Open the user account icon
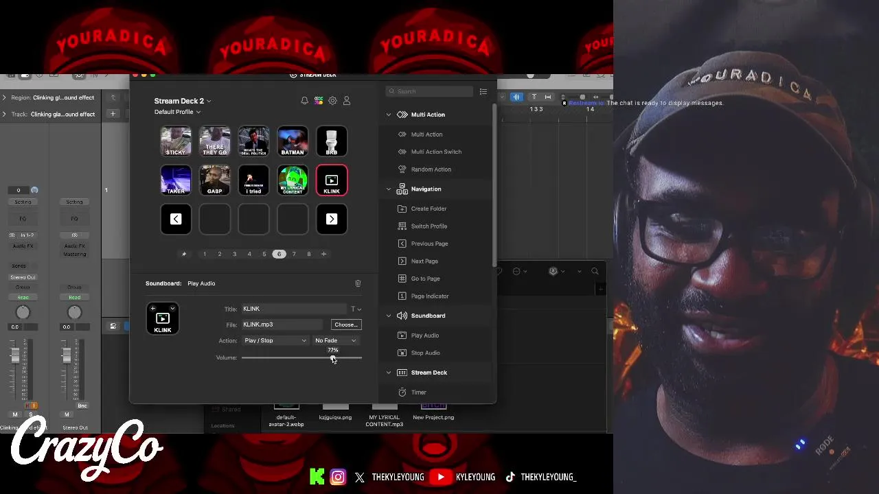 [347, 101]
